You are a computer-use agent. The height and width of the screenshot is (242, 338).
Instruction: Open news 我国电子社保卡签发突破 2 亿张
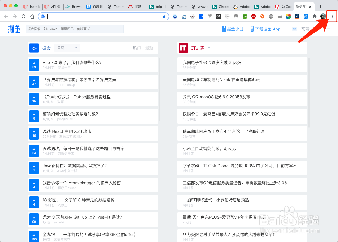coord(212,63)
